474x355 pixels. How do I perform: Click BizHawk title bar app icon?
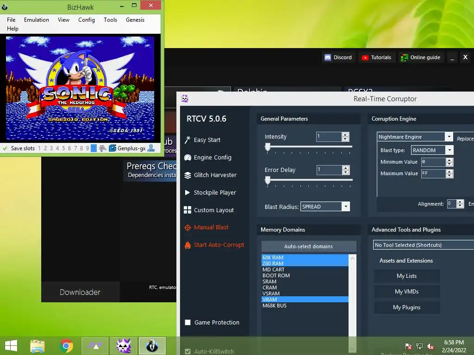pos(5,6)
